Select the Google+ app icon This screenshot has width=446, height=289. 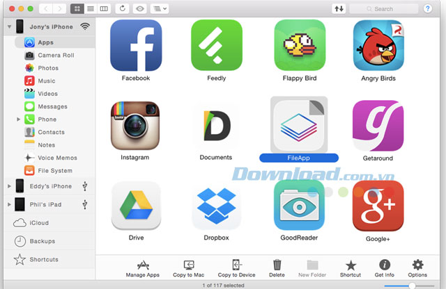(378, 206)
